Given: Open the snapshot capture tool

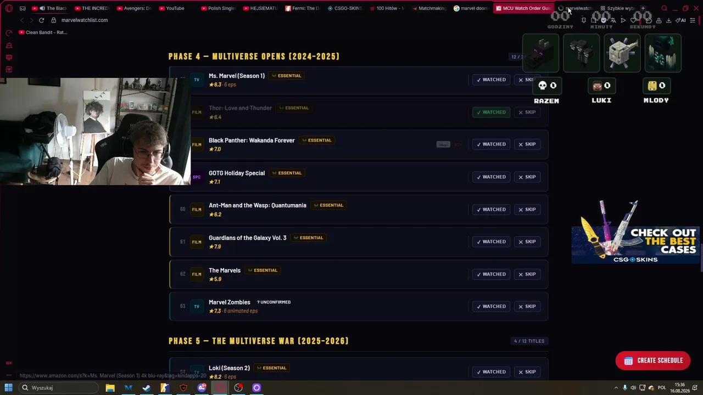Looking at the screenshot, I should click(594, 20).
